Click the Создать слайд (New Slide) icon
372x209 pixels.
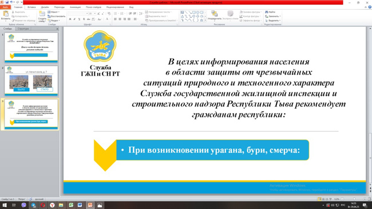click(x=42, y=14)
